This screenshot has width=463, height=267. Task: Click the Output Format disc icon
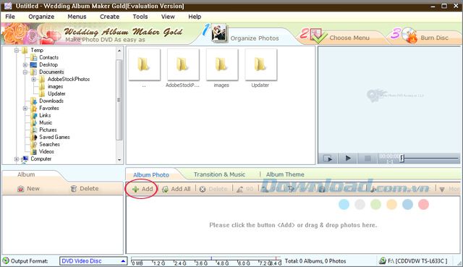[x=6, y=260]
